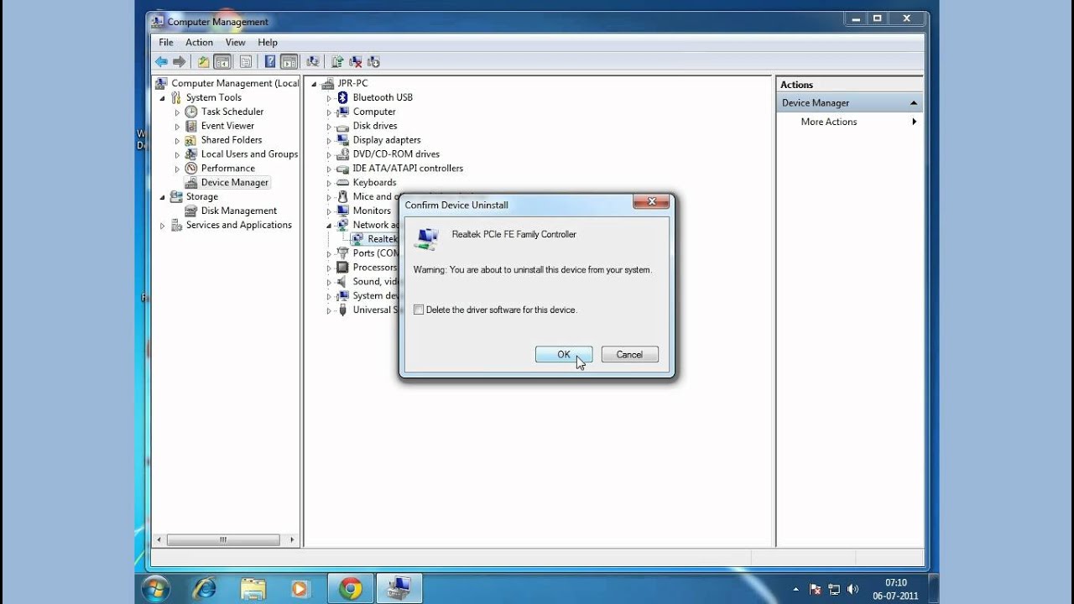Click the Scan for hardware changes icon
Screen dimensions: 1074x604
pos(313,61)
